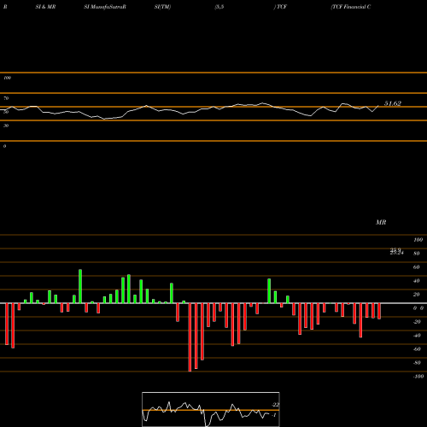Click the 60 label on MR axis
Screen dimensions: 427x427
coord(417,267)
